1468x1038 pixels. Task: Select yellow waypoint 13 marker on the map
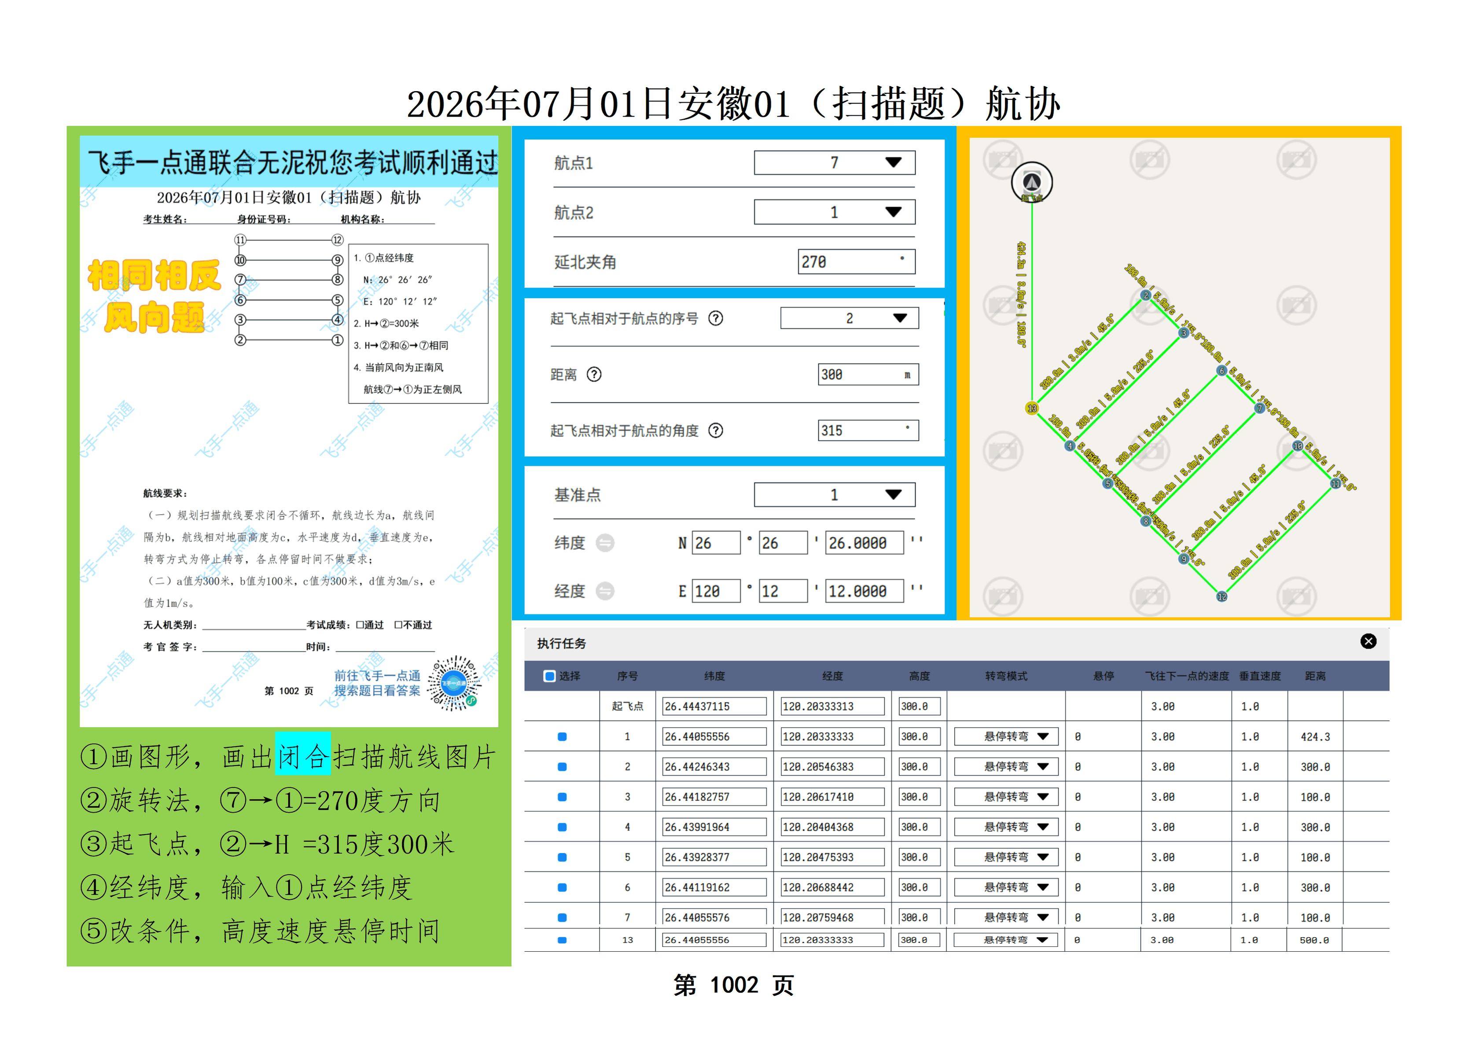tap(1031, 408)
